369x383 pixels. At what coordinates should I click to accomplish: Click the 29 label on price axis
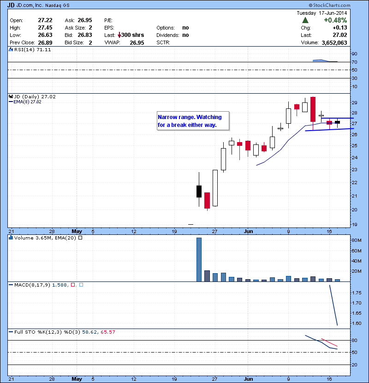click(x=354, y=102)
